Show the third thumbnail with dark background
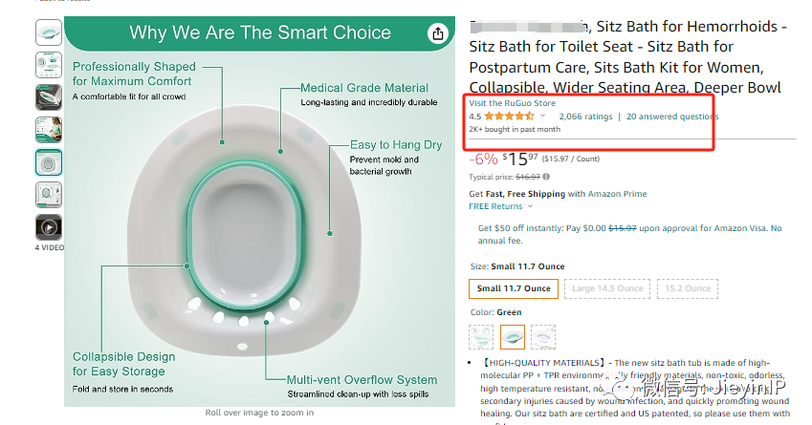This screenshot has width=812, height=425. [49, 97]
